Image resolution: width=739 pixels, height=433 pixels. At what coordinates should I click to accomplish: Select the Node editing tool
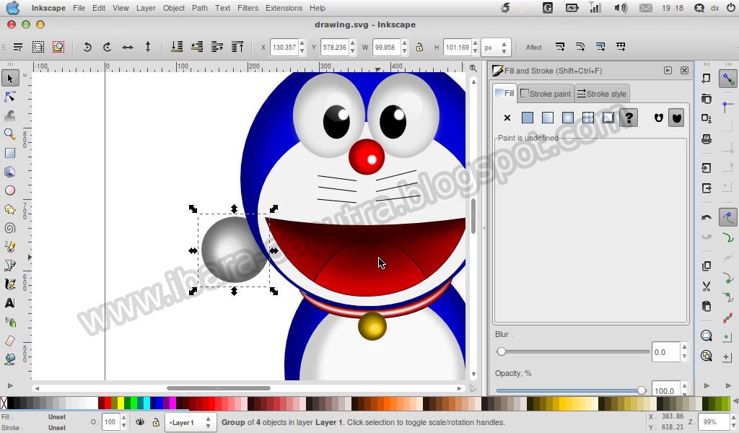click(10, 97)
